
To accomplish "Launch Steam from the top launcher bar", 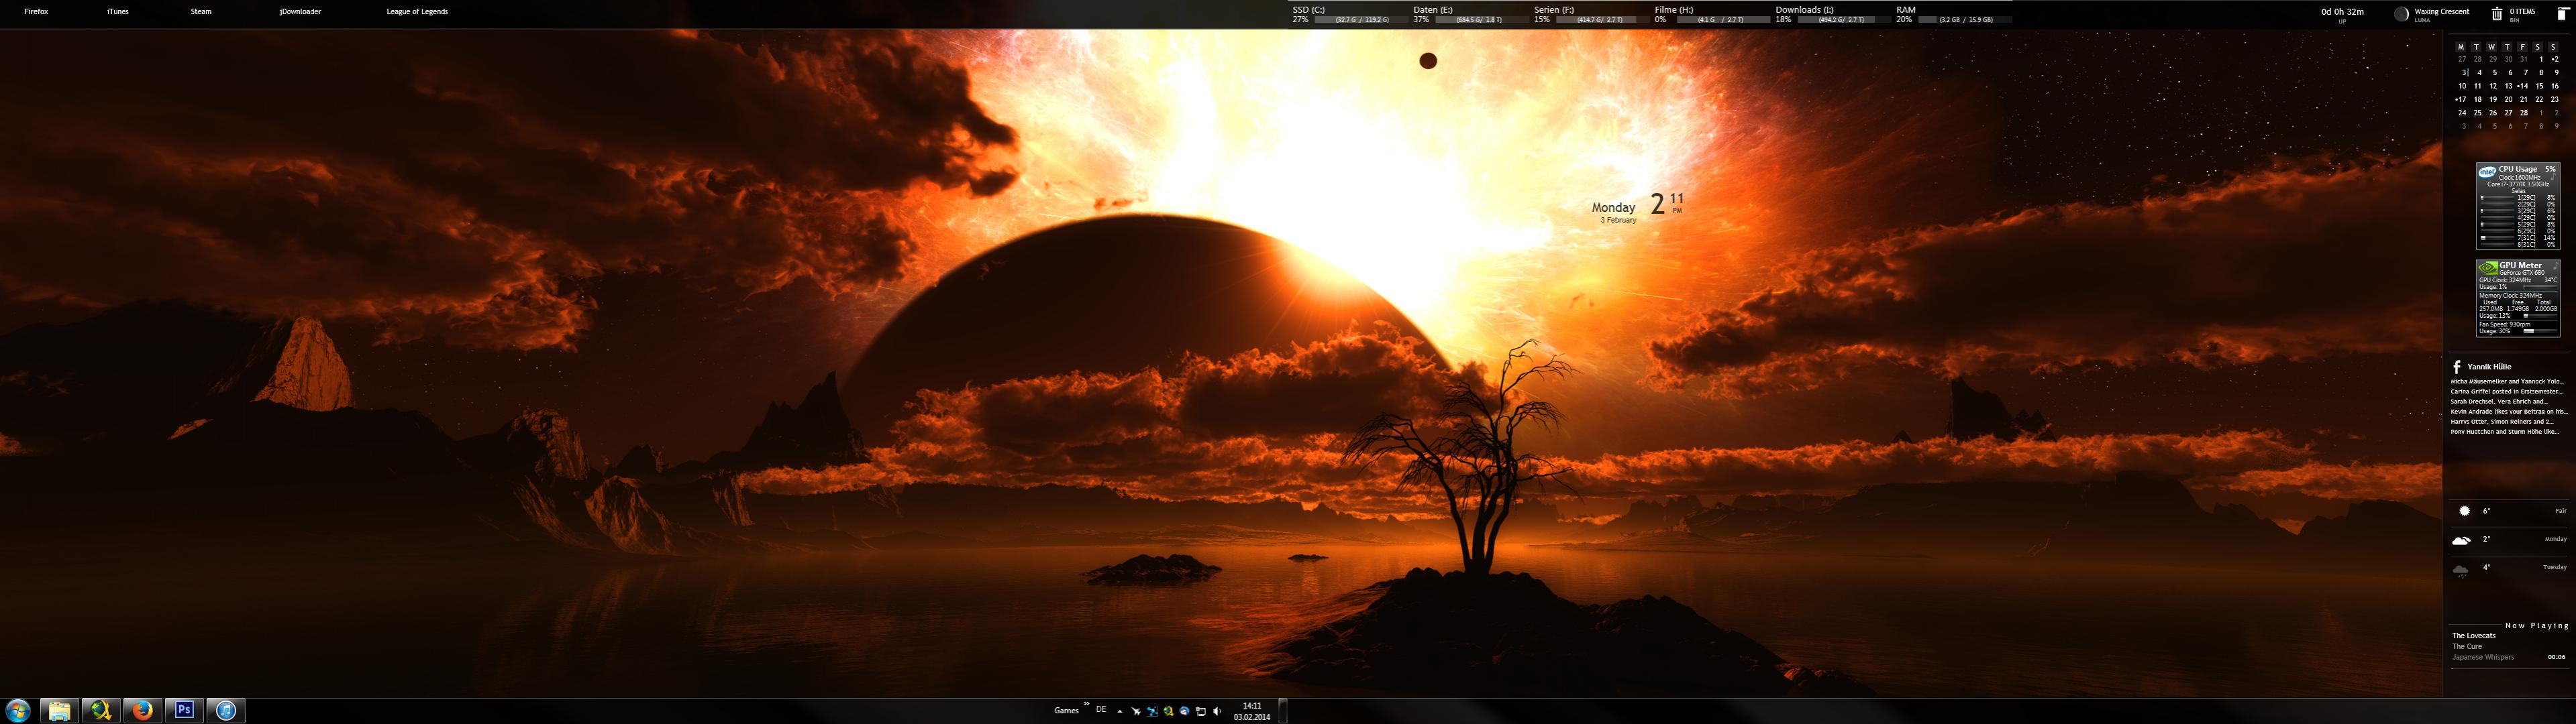I will (x=201, y=12).
